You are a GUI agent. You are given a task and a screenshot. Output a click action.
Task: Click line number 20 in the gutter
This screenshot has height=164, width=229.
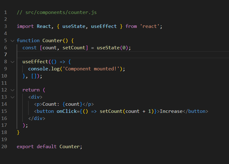4,146
